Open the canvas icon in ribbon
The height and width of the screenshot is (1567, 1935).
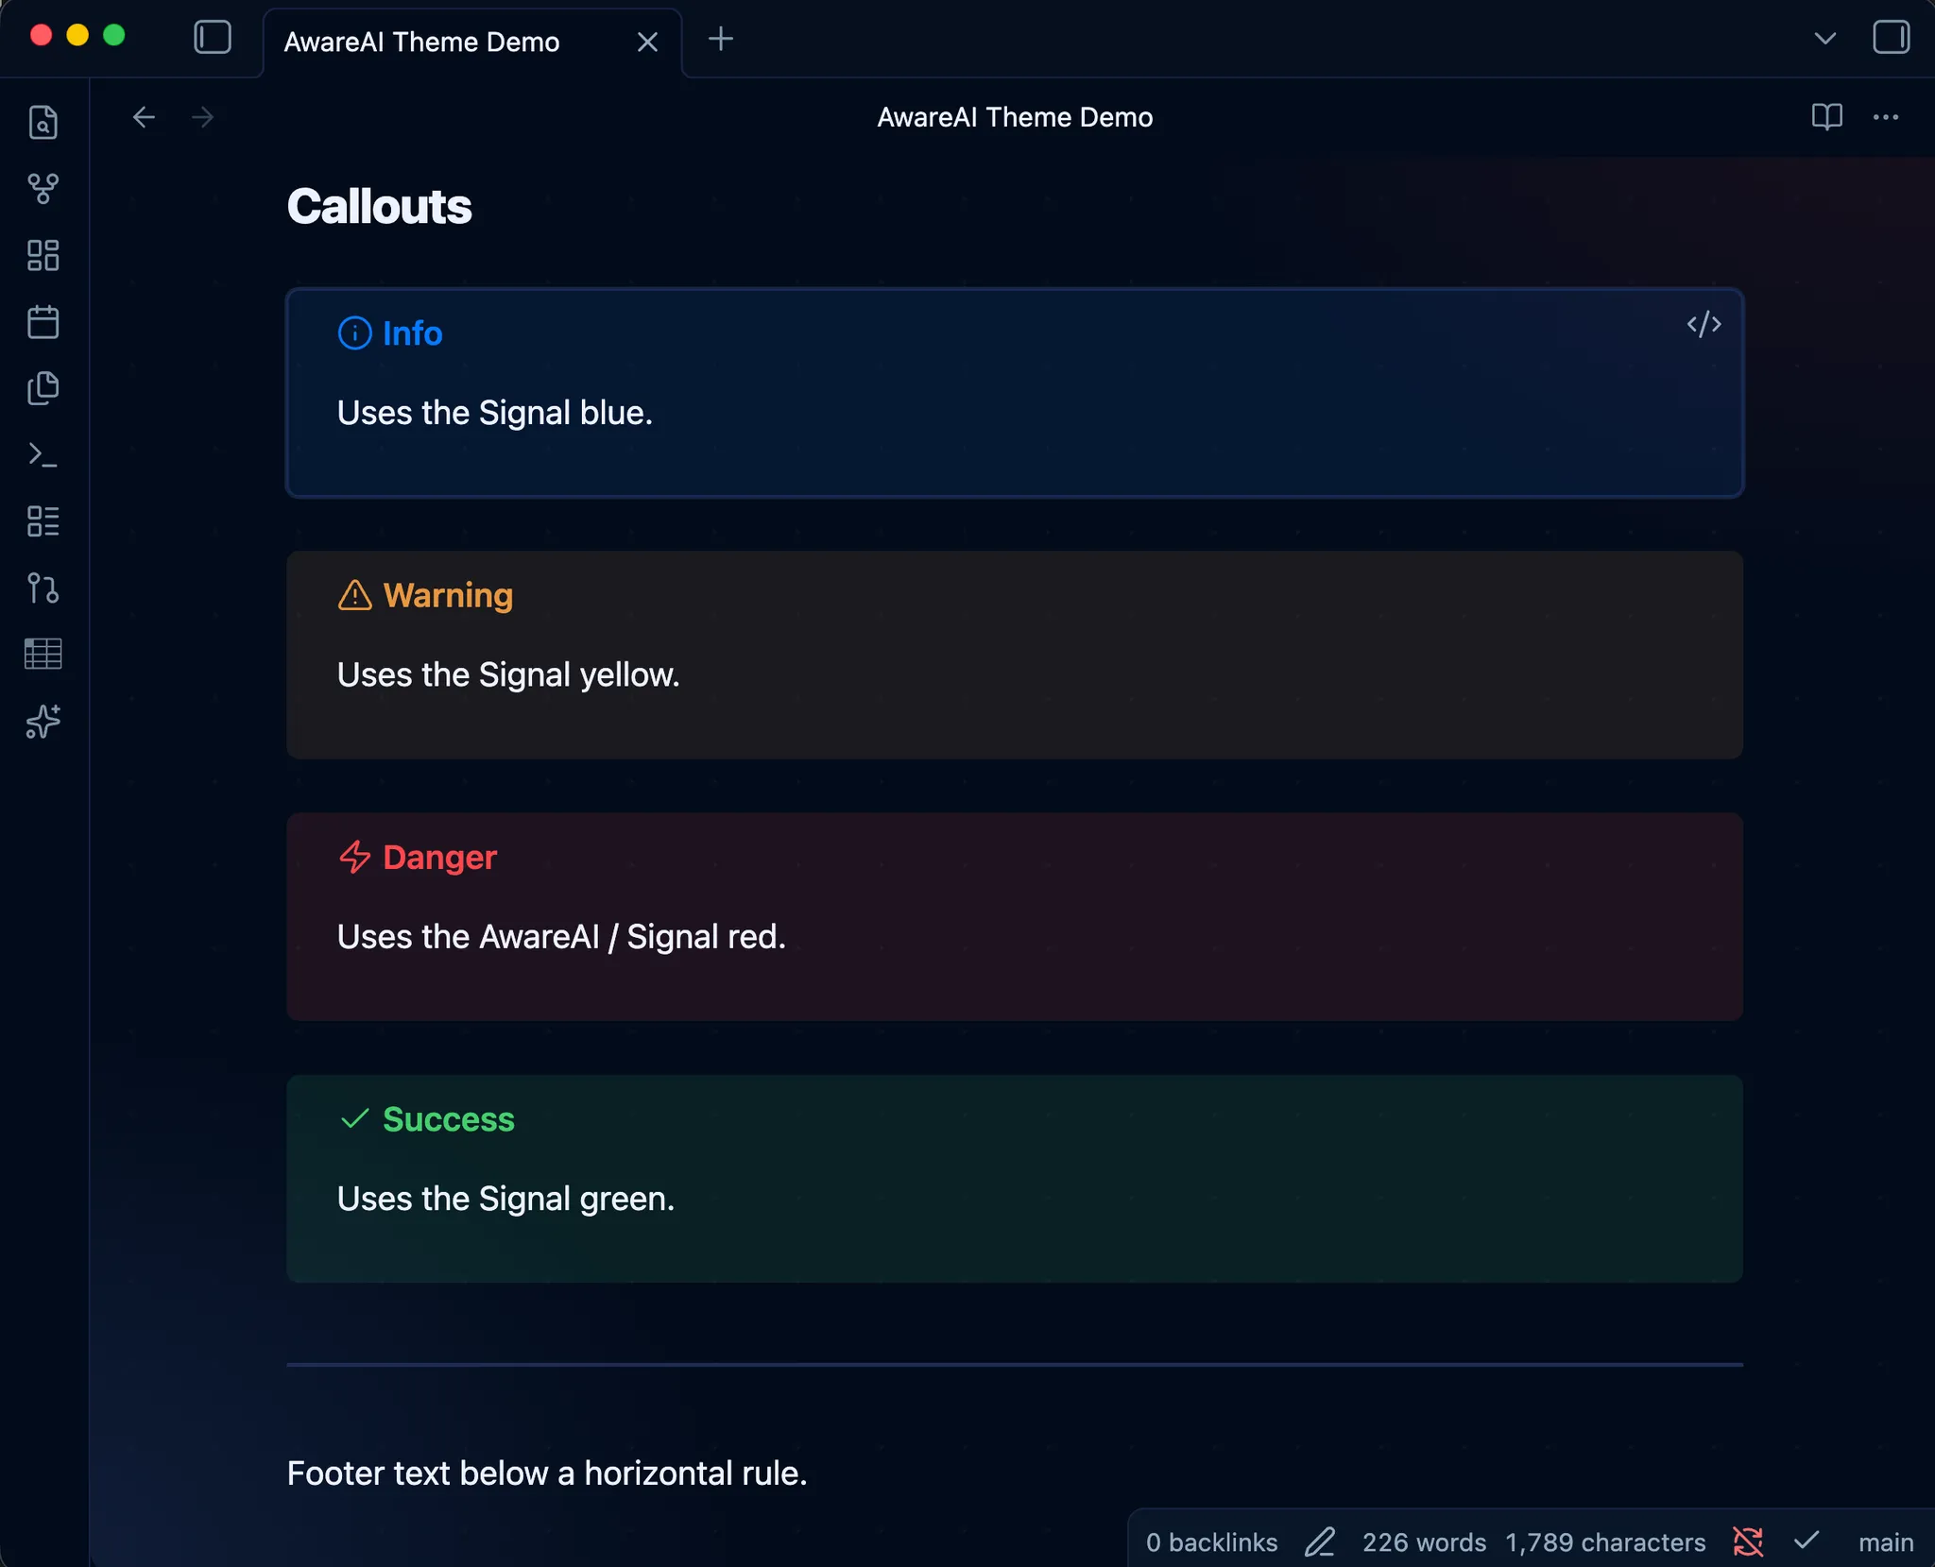click(43, 255)
